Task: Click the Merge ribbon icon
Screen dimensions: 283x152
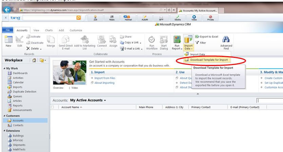Action: 51,39
